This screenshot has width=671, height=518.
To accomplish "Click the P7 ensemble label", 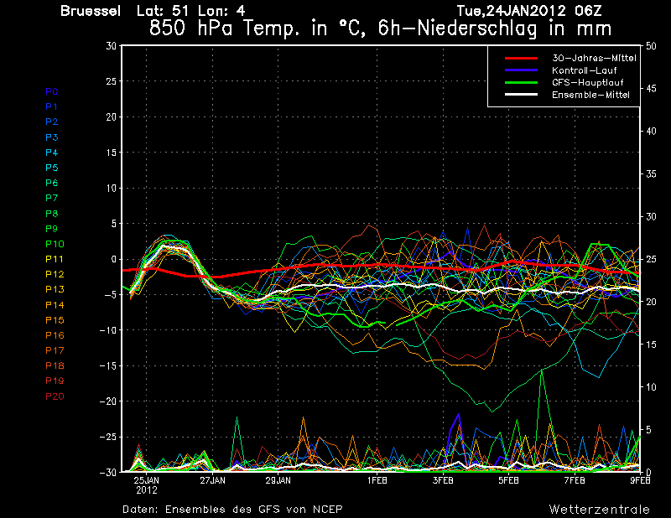I will pos(52,198).
